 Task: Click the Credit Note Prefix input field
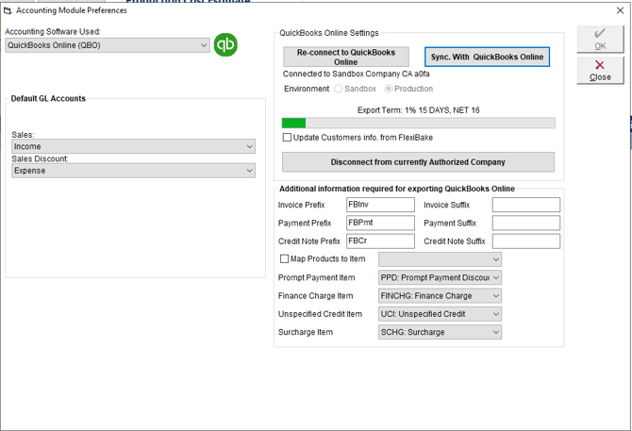[380, 240]
